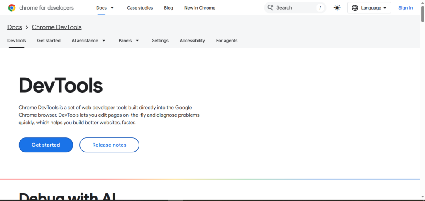
Task: Click the blue Get started button
Action: click(46, 145)
